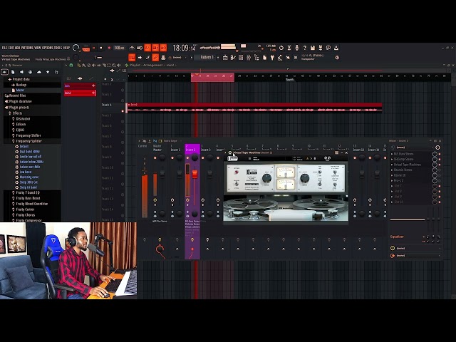
Task: Select the Join2 pattern in the picker
Action: click(x=80, y=93)
